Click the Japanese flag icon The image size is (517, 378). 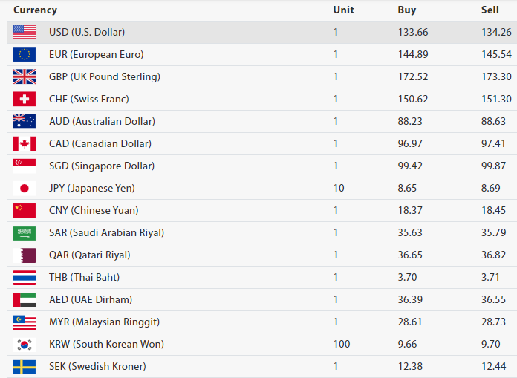click(24, 188)
